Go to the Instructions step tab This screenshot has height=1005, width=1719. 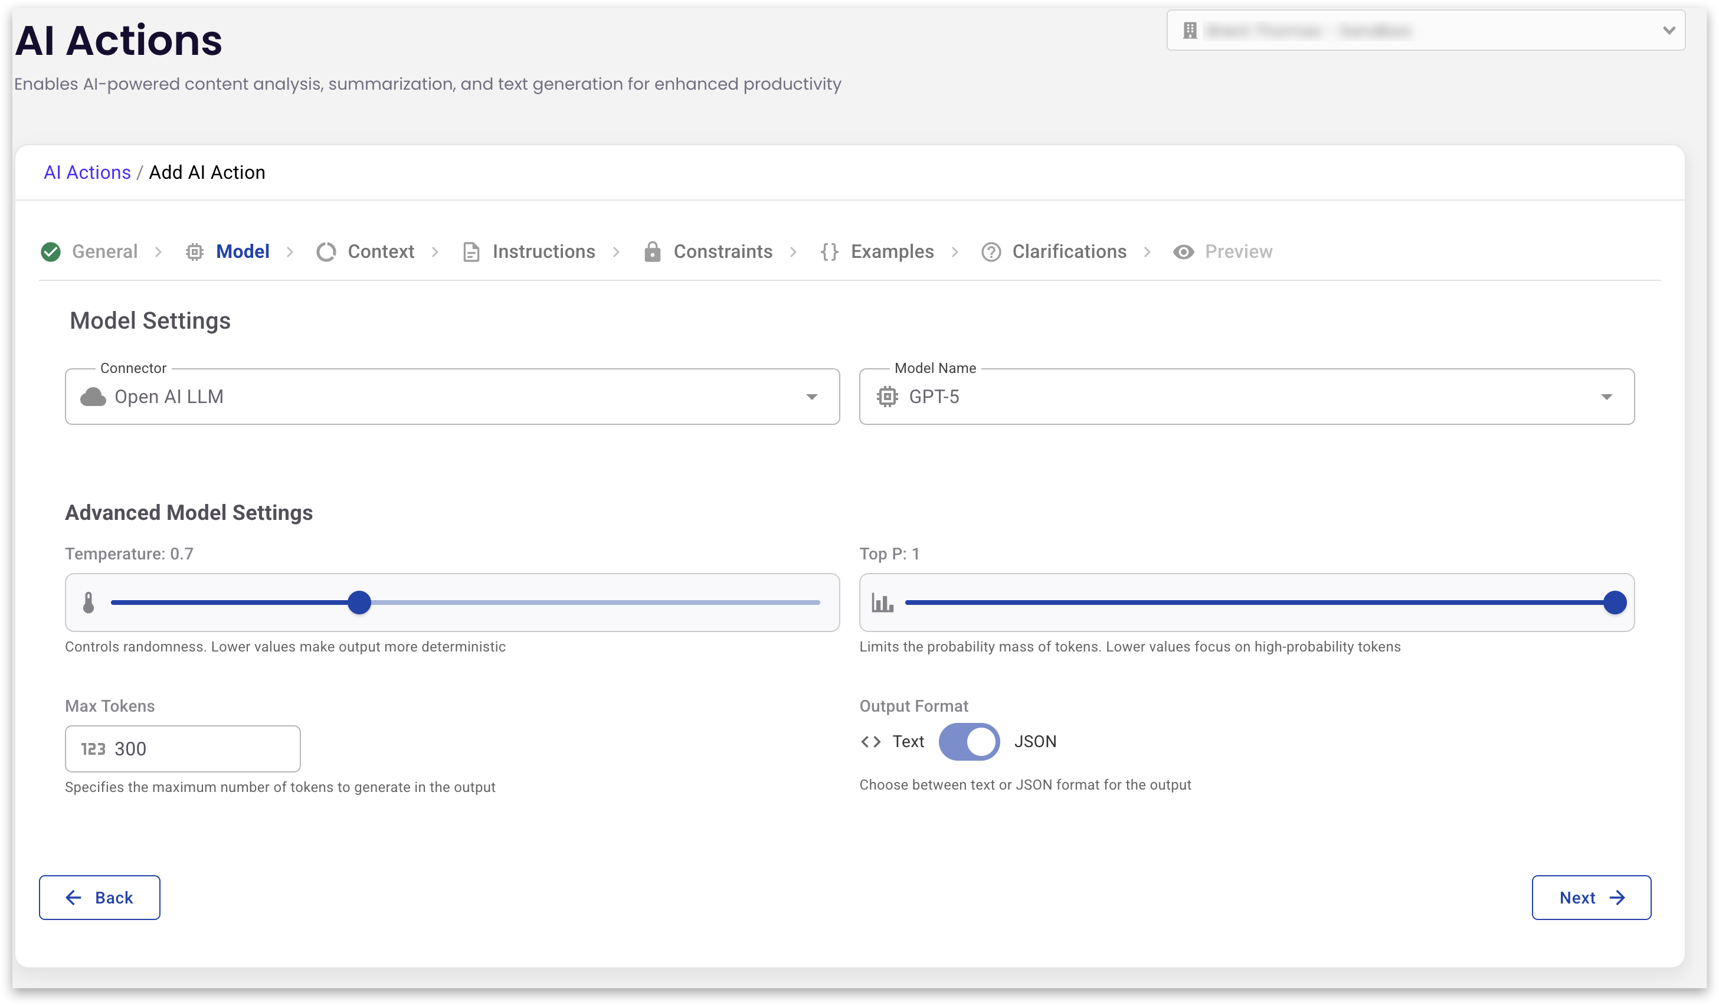543,252
